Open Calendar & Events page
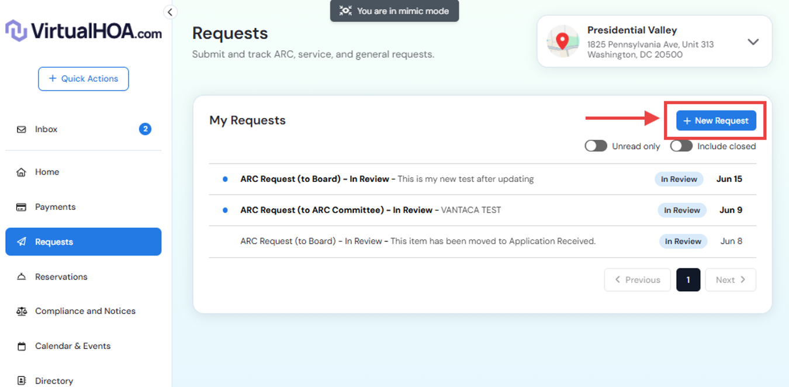This screenshot has width=789, height=387. (x=84, y=346)
